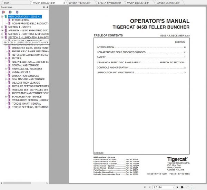
Task: Select NEW MACHINE MAINTENANCE bookmark
Action: 28,79
